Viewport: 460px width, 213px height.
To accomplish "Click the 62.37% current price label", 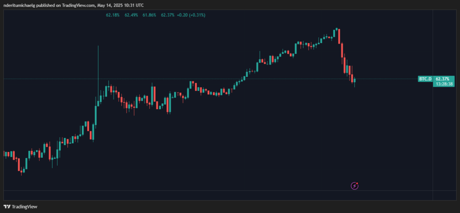I will click(442, 79).
